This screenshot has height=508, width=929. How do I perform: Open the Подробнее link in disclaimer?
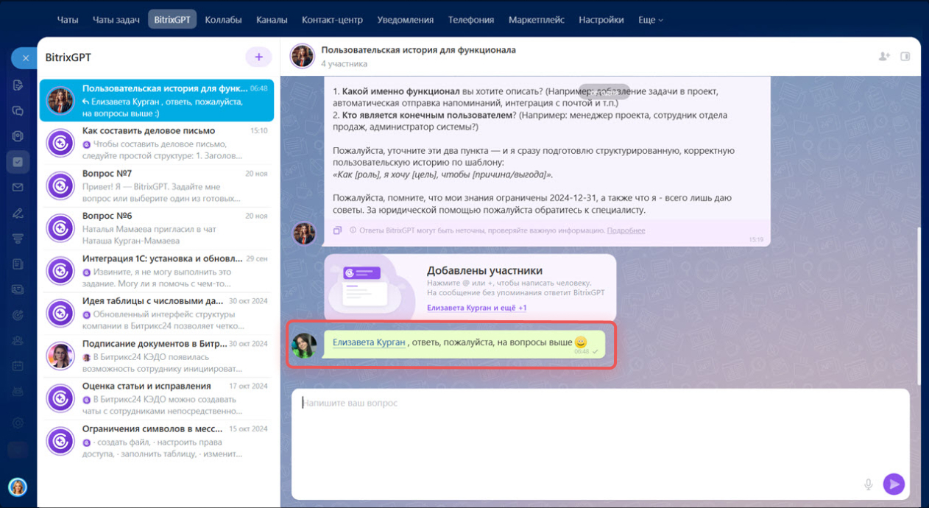625,230
